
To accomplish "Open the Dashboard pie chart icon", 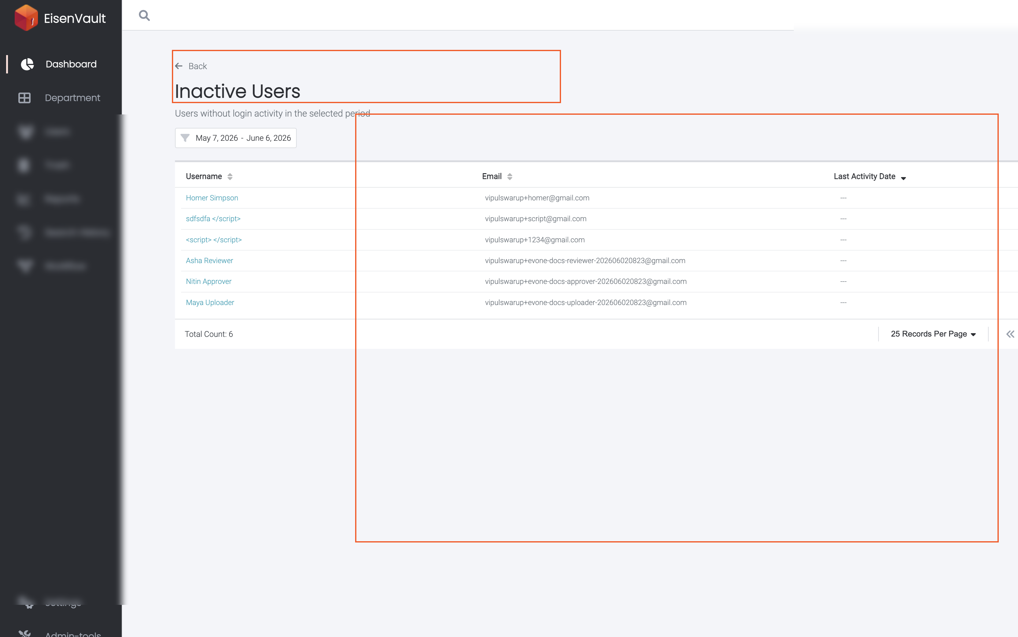I will coord(27,64).
